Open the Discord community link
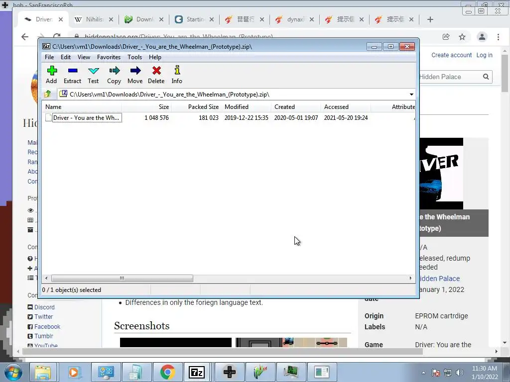510x382 pixels. click(x=44, y=307)
